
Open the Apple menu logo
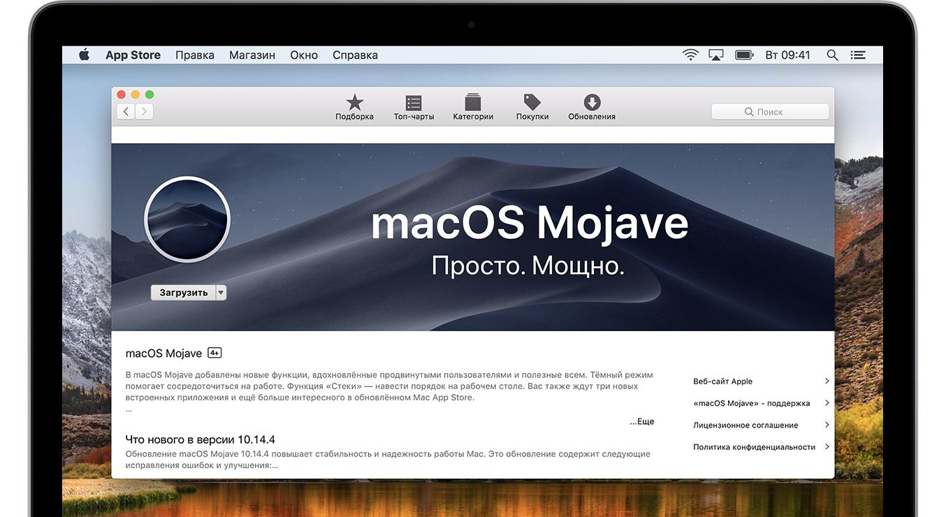tap(85, 54)
